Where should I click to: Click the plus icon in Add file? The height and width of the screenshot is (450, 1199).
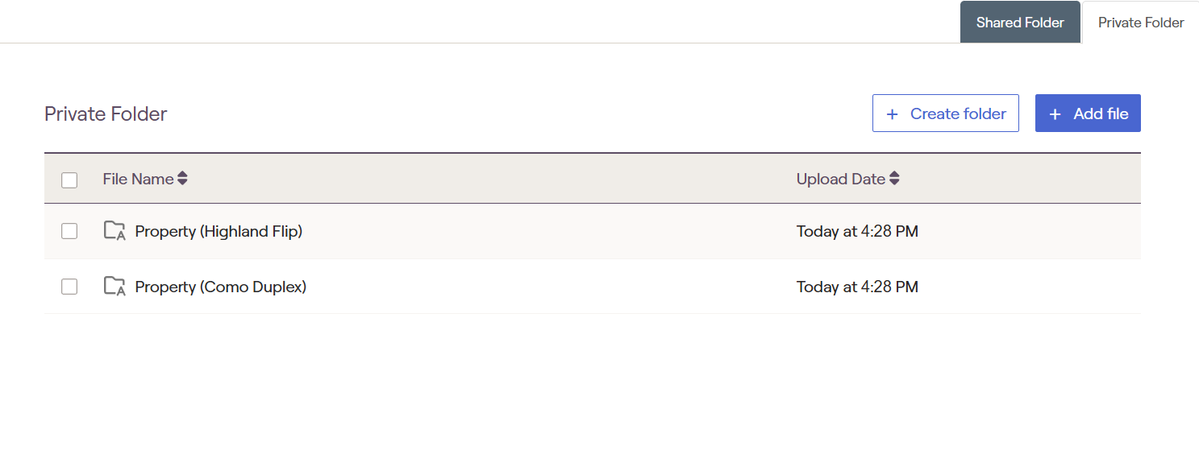coord(1055,114)
